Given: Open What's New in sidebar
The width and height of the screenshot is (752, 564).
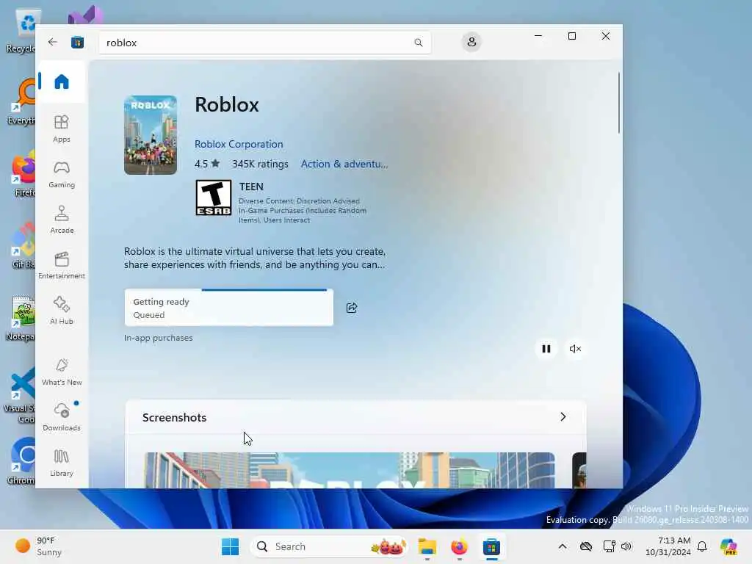Looking at the screenshot, I should click(x=62, y=372).
